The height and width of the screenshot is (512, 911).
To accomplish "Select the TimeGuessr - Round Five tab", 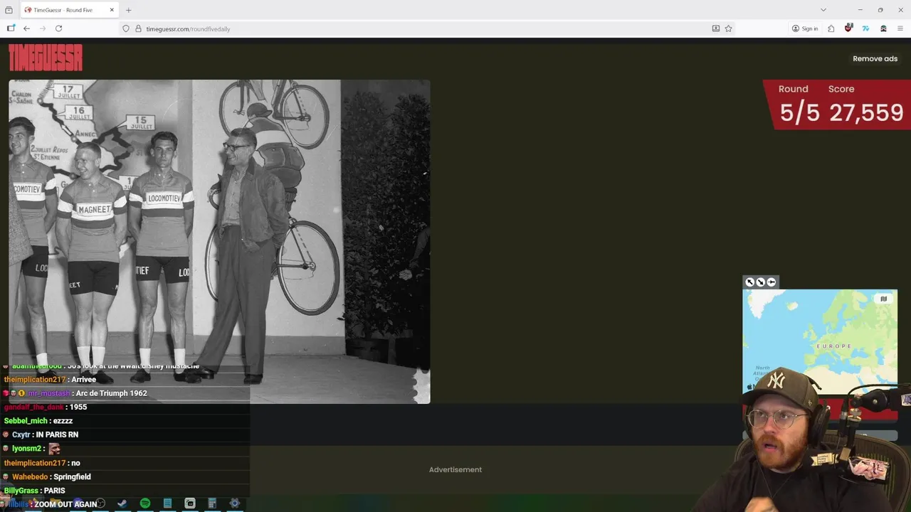I will tap(70, 10).
